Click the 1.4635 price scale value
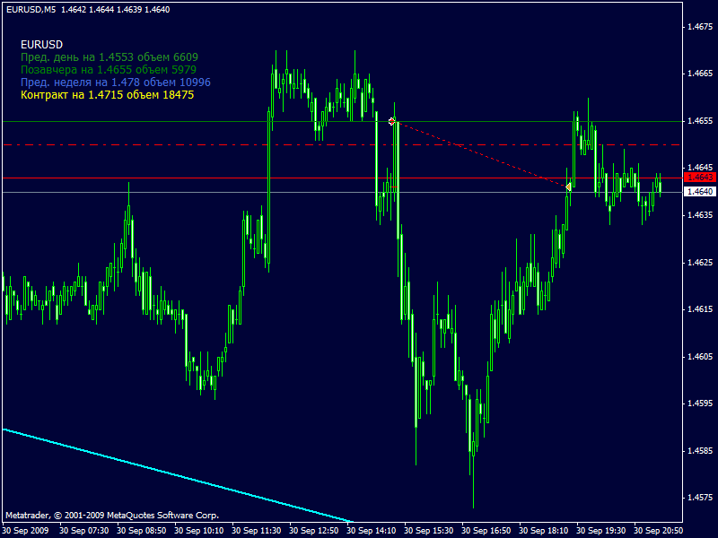718x538 pixels. pyautogui.click(x=700, y=214)
